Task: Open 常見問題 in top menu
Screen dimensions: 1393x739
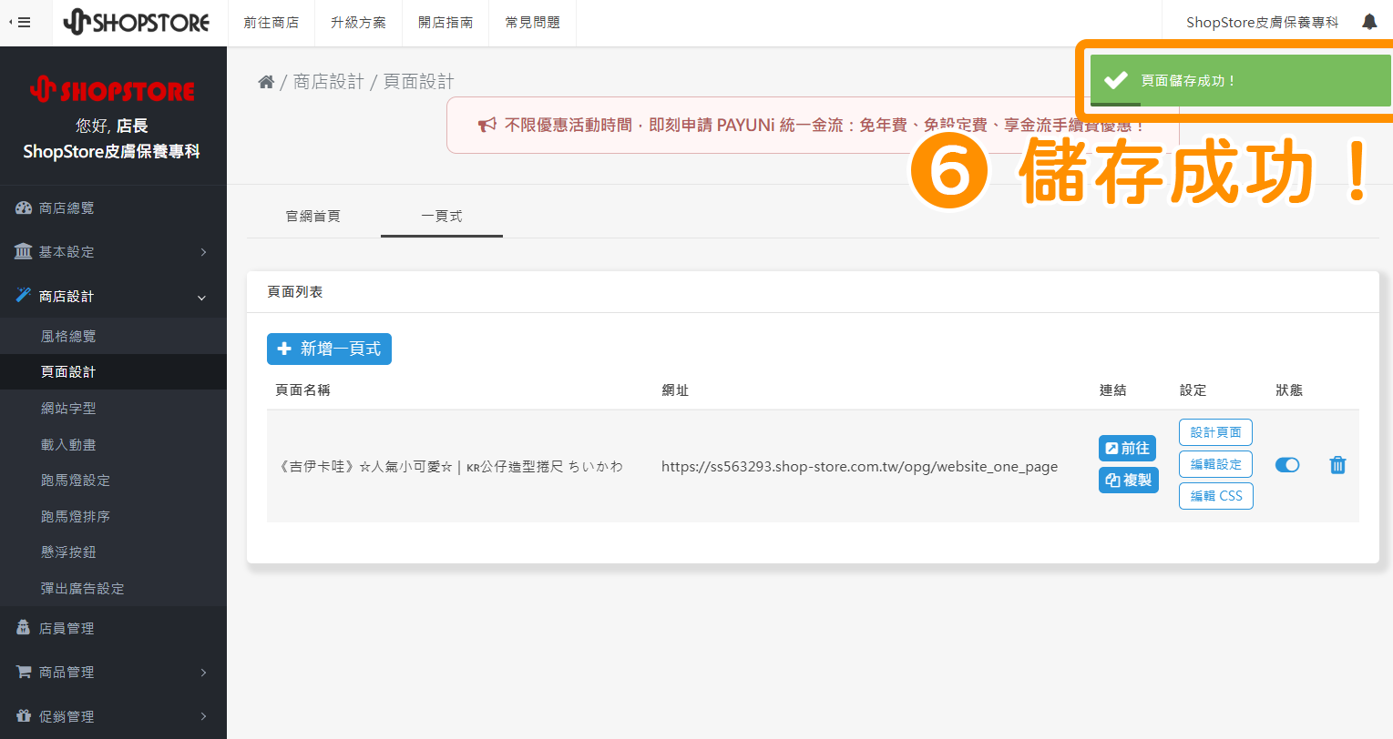Action: [x=533, y=23]
